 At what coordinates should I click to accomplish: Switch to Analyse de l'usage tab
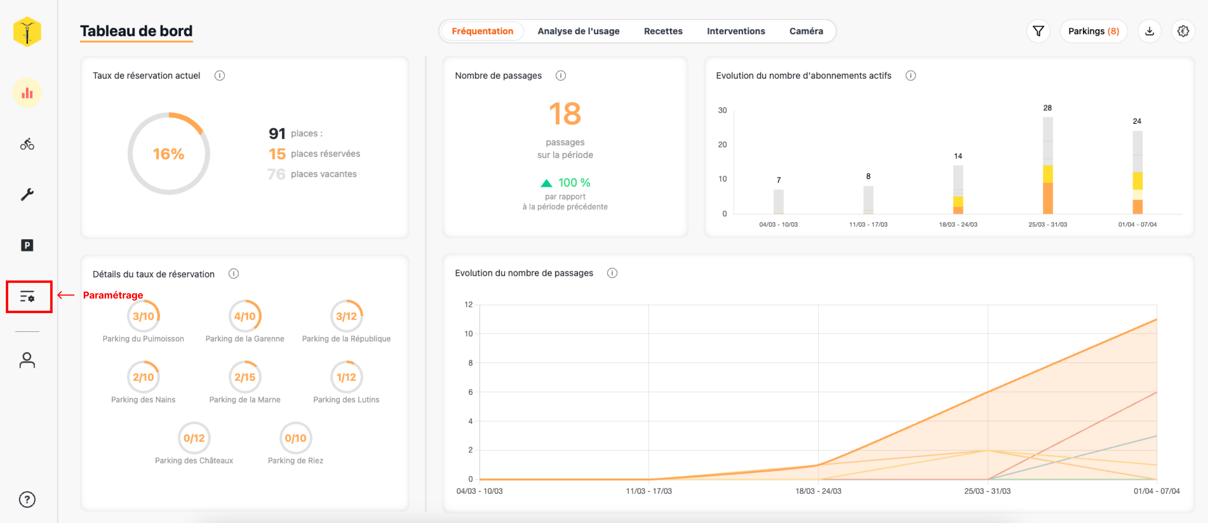pos(578,31)
